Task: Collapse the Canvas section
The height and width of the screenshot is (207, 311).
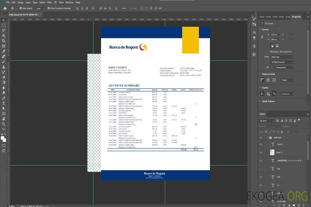Action: (x=260, y=29)
